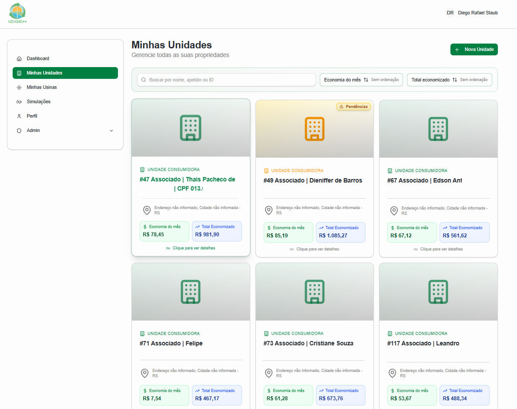Click the Pendências warning badge
This screenshot has width=517, height=409.
click(x=353, y=107)
